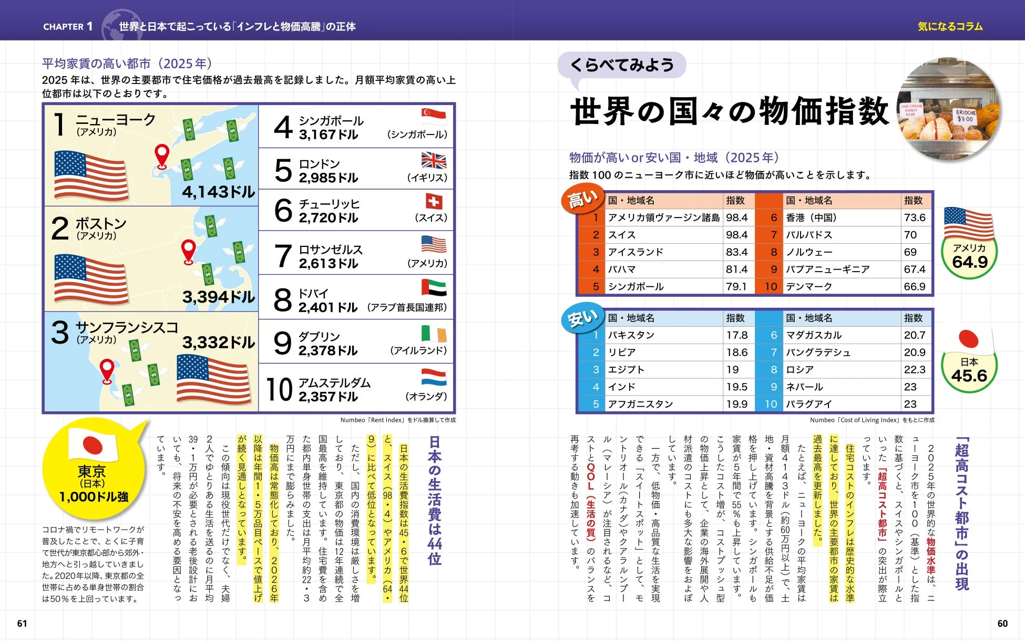This screenshot has width=1025, height=642.
Task: Click the Japan flag above 東京 bubble
Action: [x=93, y=444]
